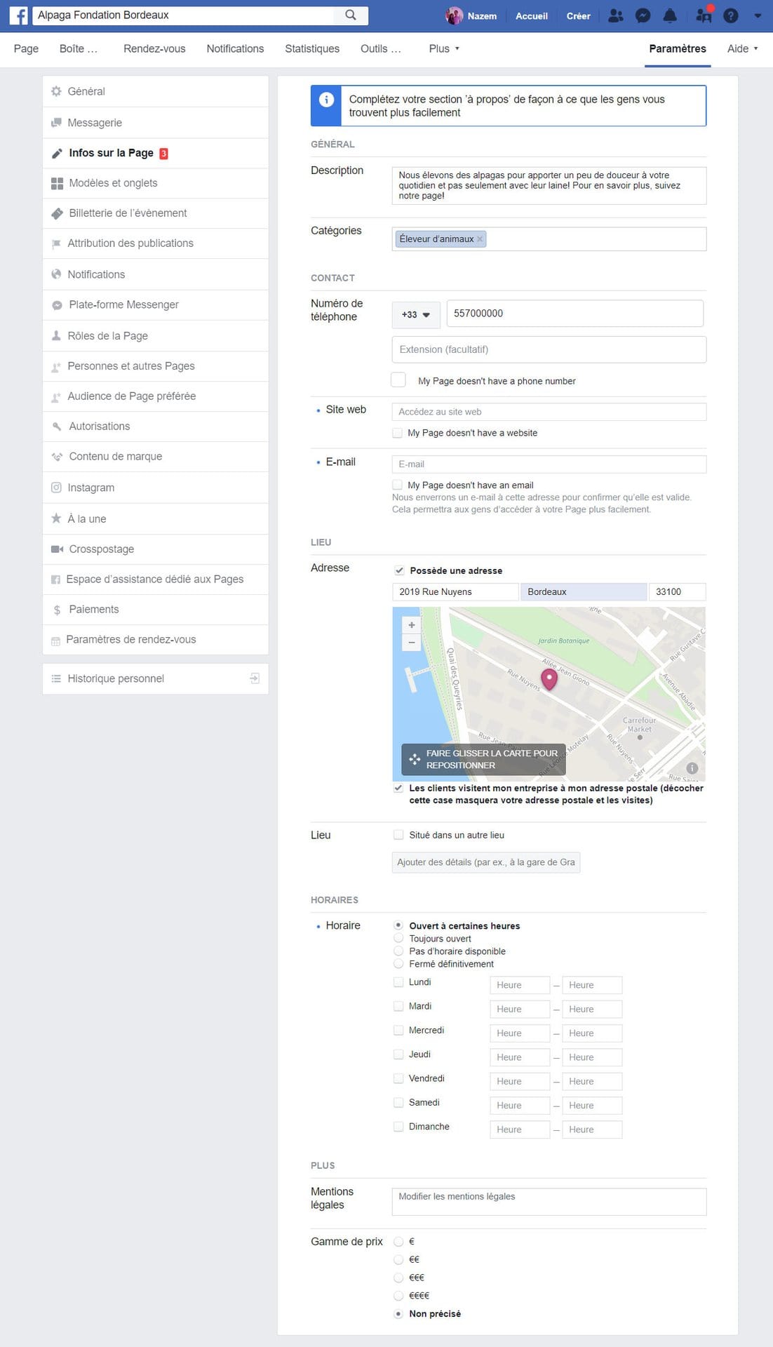The height and width of the screenshot is (1347, 773).
Task: Open the Messenger icon in top bar
Action: point(643,15)
